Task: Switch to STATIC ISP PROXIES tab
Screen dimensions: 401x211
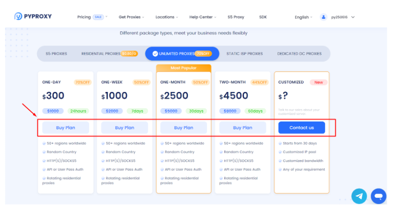Action: 244,54
